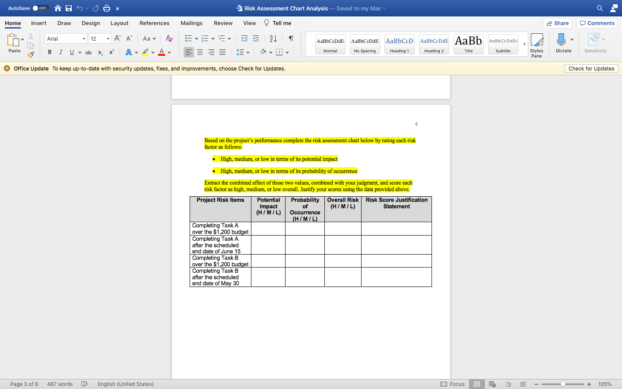Clear all formatting icon
The width and height of the screenshot is (622, 389).
(169, 38)
